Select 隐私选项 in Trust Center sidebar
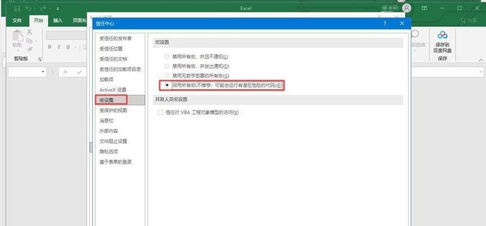486x226 pixels. point(120,151)
